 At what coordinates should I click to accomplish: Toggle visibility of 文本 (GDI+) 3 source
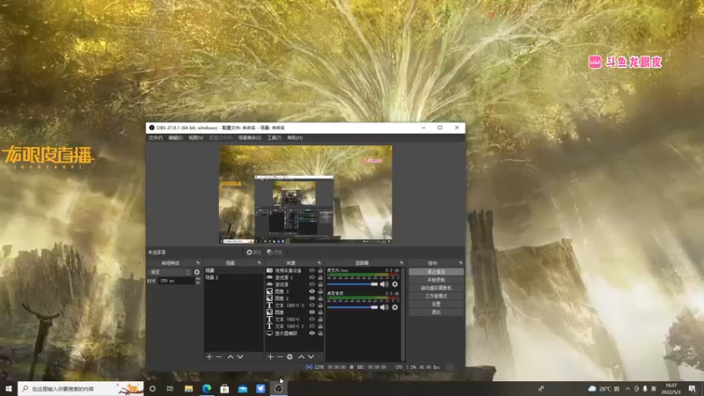point(312,305)
